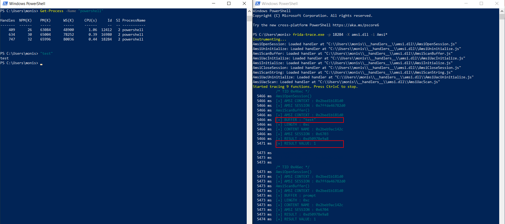Click the PowerShell icon in right window title bar

coord(257,3)
